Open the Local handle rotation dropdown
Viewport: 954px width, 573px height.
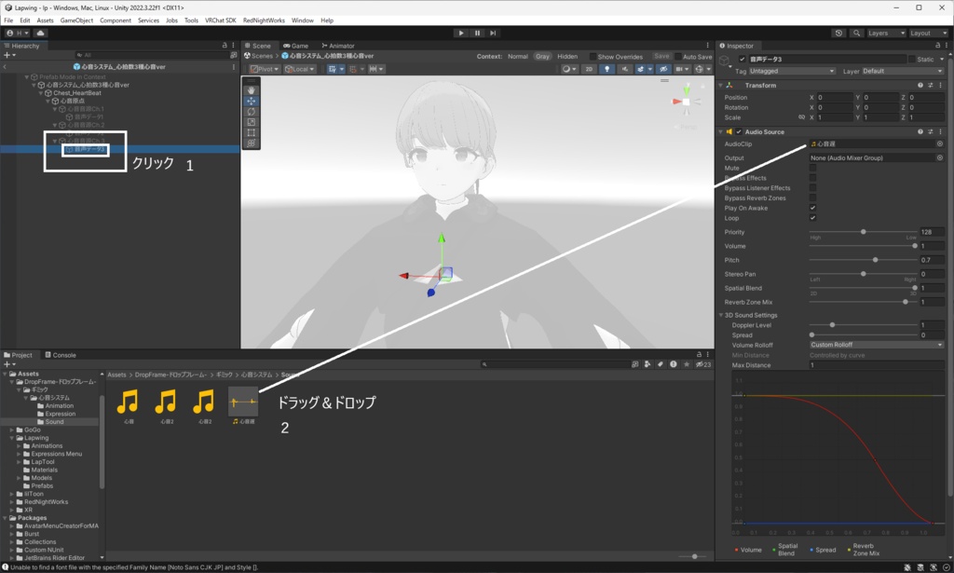[x=300, y=69]
